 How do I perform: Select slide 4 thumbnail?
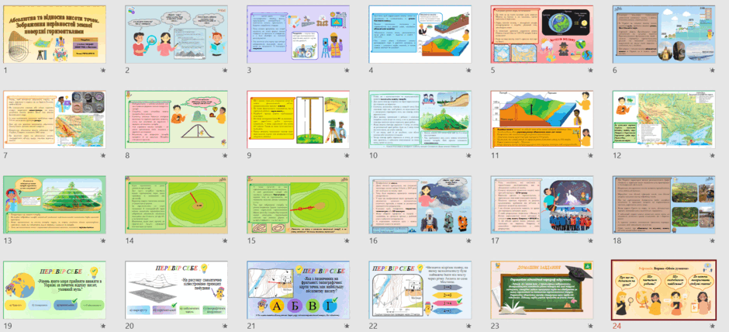tap(420, 34)
